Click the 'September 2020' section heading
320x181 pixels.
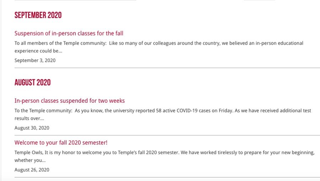[x=38, y=15]
